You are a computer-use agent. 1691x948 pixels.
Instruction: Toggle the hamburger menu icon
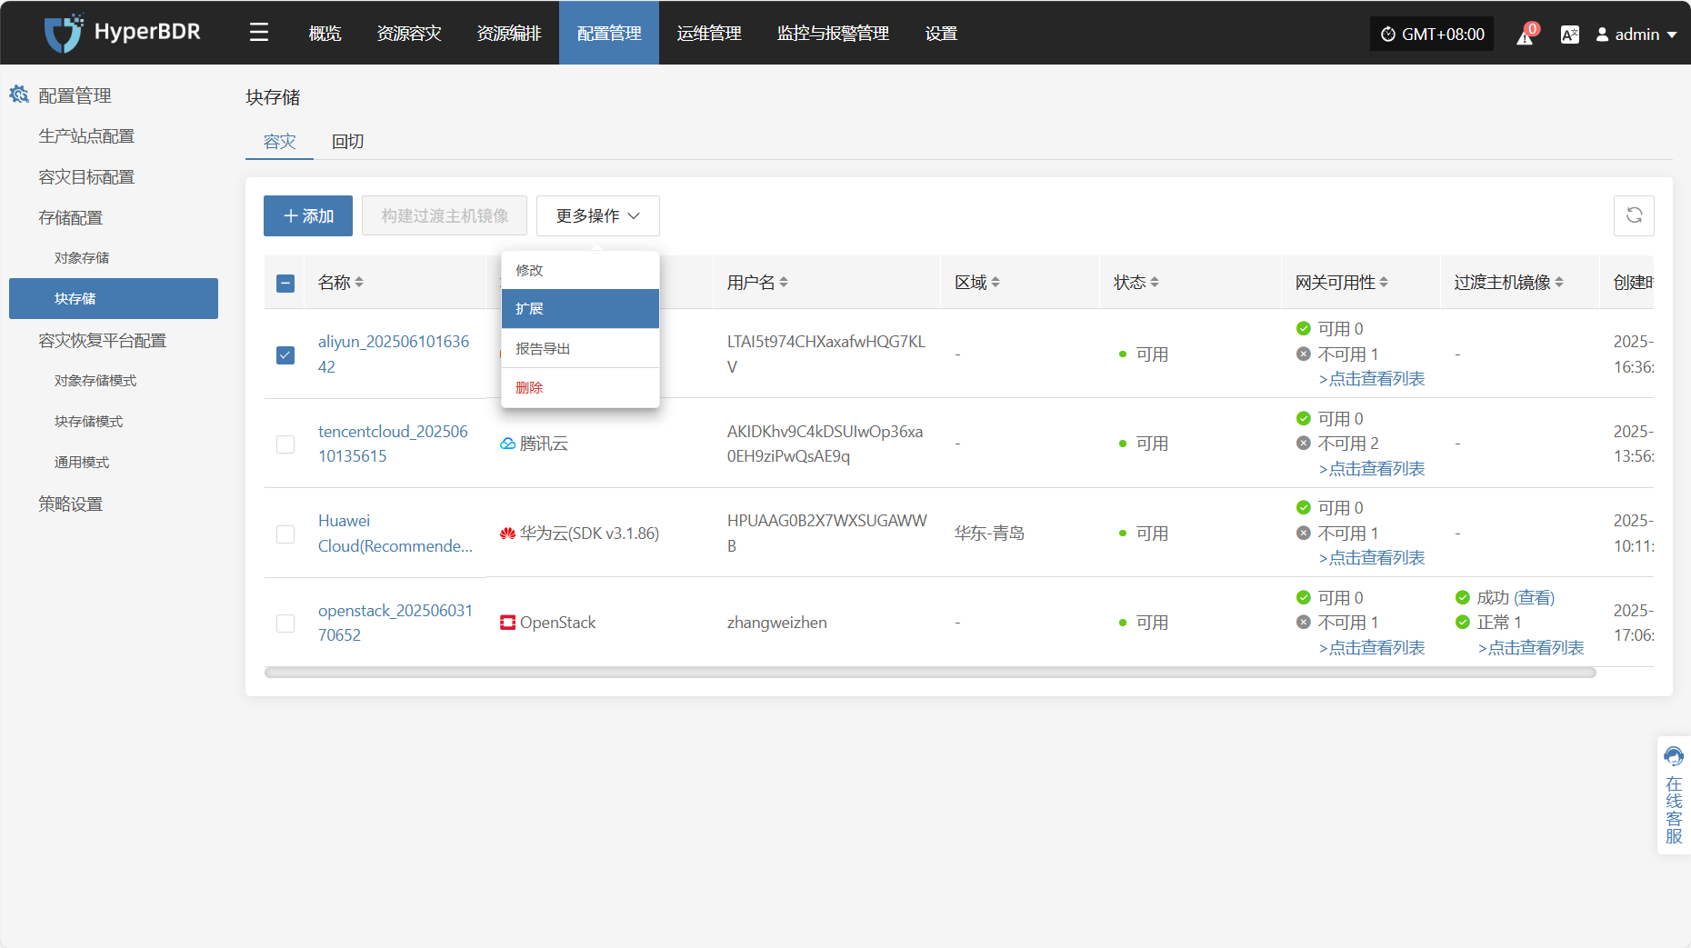[x=259, y=33]
